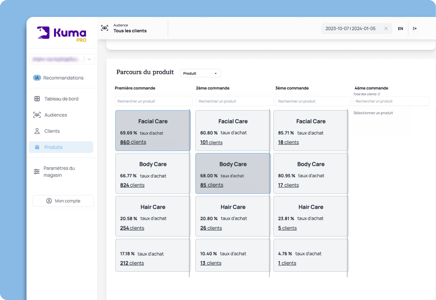Focus the 4ème commande search field
The height and width of the screenshot is (300, 436).
pos(391,101)
